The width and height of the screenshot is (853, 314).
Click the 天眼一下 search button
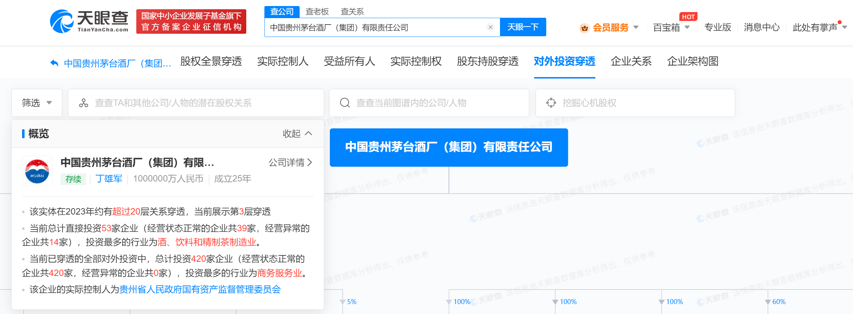click(523, 27)
